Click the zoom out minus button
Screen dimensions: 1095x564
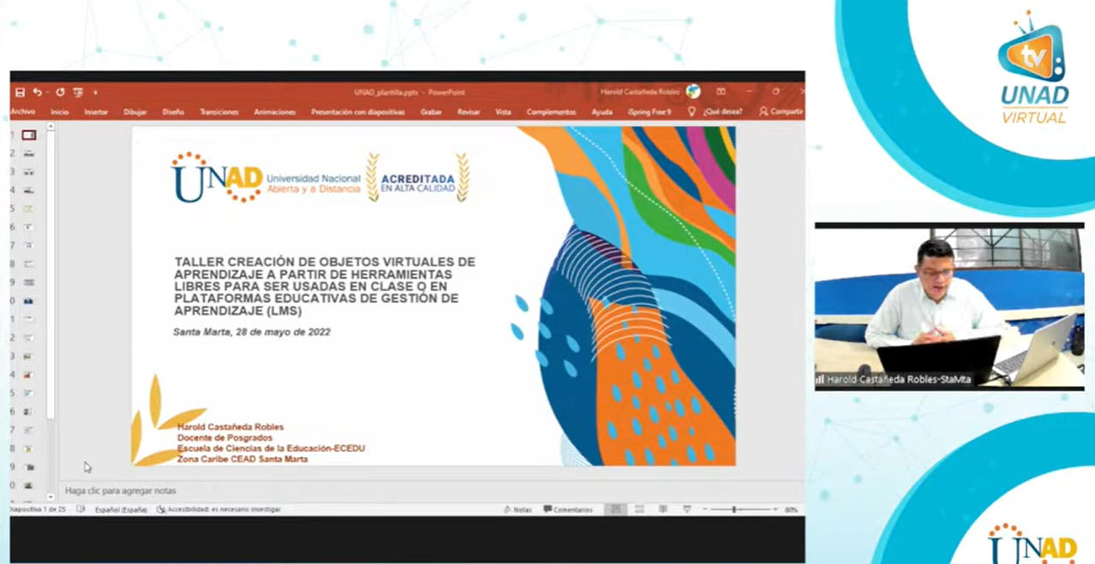coord(704,509)
